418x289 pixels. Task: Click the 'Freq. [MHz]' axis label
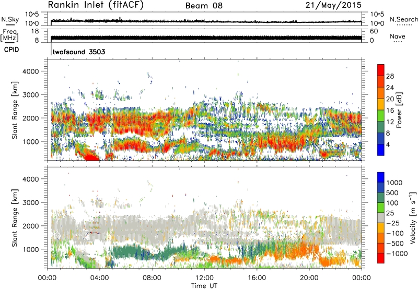point(9,35)
